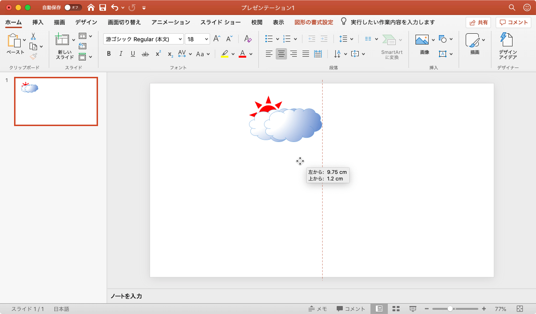
Task: Open the Insert (挿入) tab
Action: (x=38, y=22)
